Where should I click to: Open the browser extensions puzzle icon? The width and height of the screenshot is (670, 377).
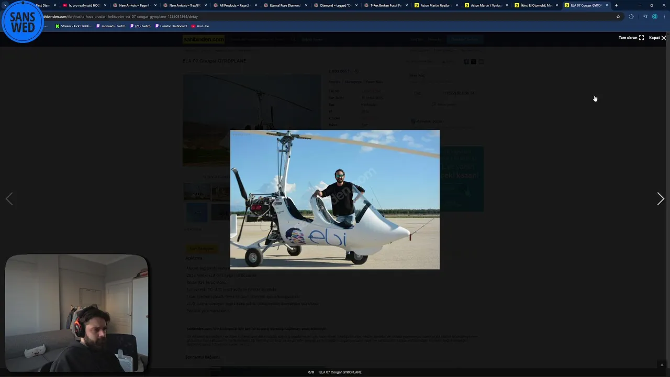[x=631, y=16]
